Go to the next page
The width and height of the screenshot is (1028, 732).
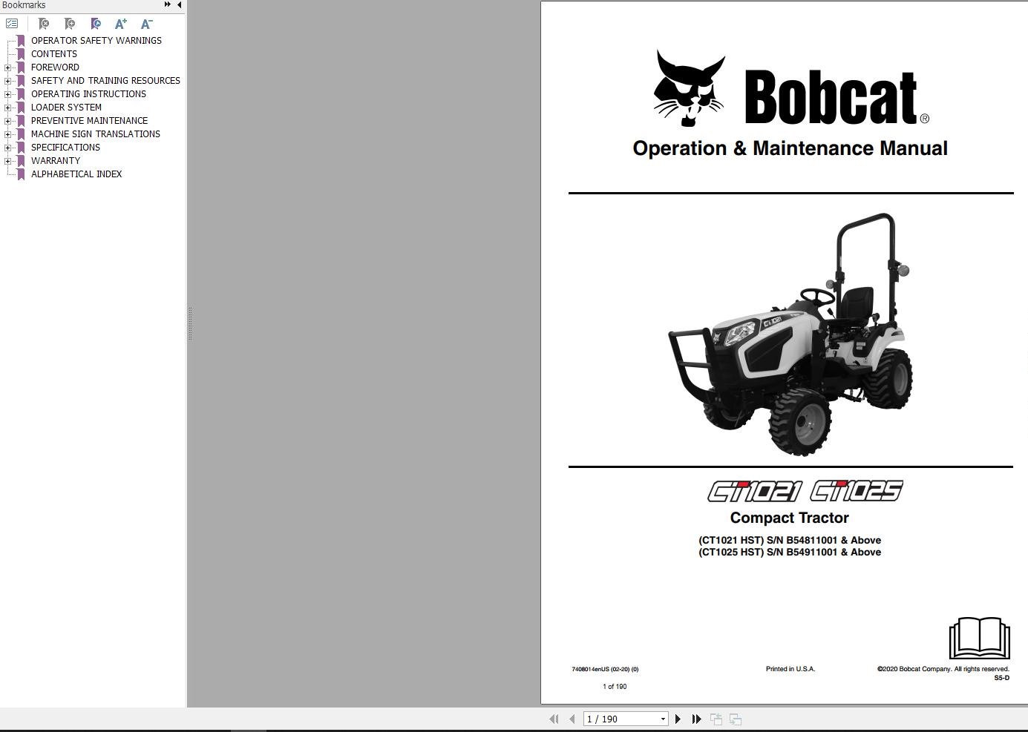(x=678, y=719)
